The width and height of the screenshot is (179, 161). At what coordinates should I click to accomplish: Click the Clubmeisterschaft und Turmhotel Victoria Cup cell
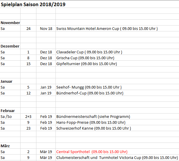click(117, 158)
